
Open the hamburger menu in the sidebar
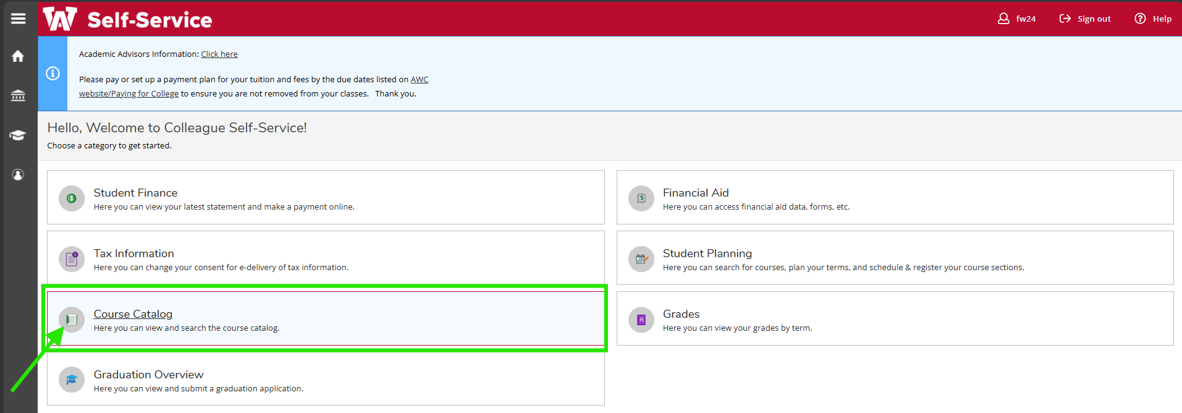18,19
